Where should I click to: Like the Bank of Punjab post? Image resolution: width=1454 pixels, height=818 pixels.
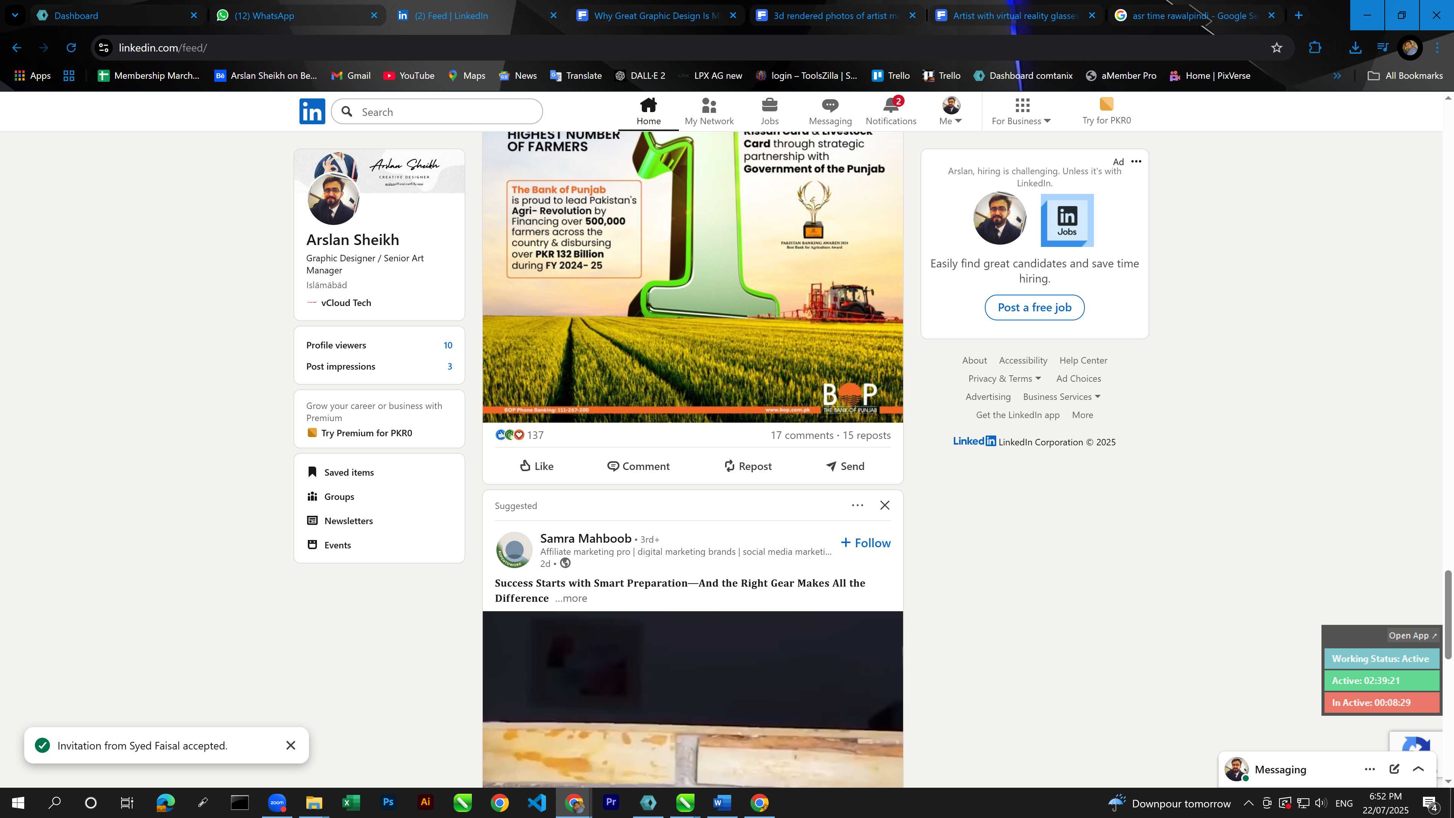(536, 466)
